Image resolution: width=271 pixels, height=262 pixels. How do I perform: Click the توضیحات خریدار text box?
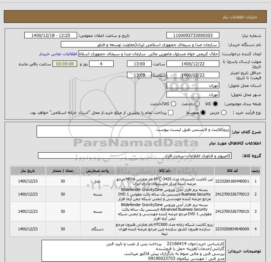click(134, 251)
